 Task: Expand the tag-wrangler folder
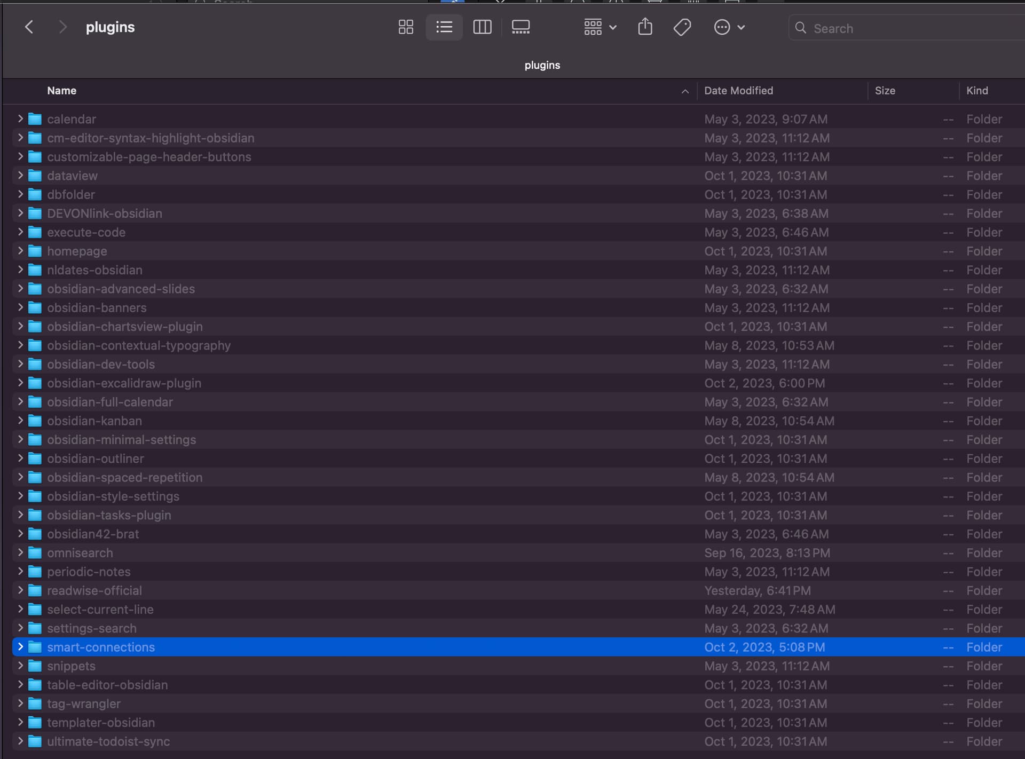(20, 703)
